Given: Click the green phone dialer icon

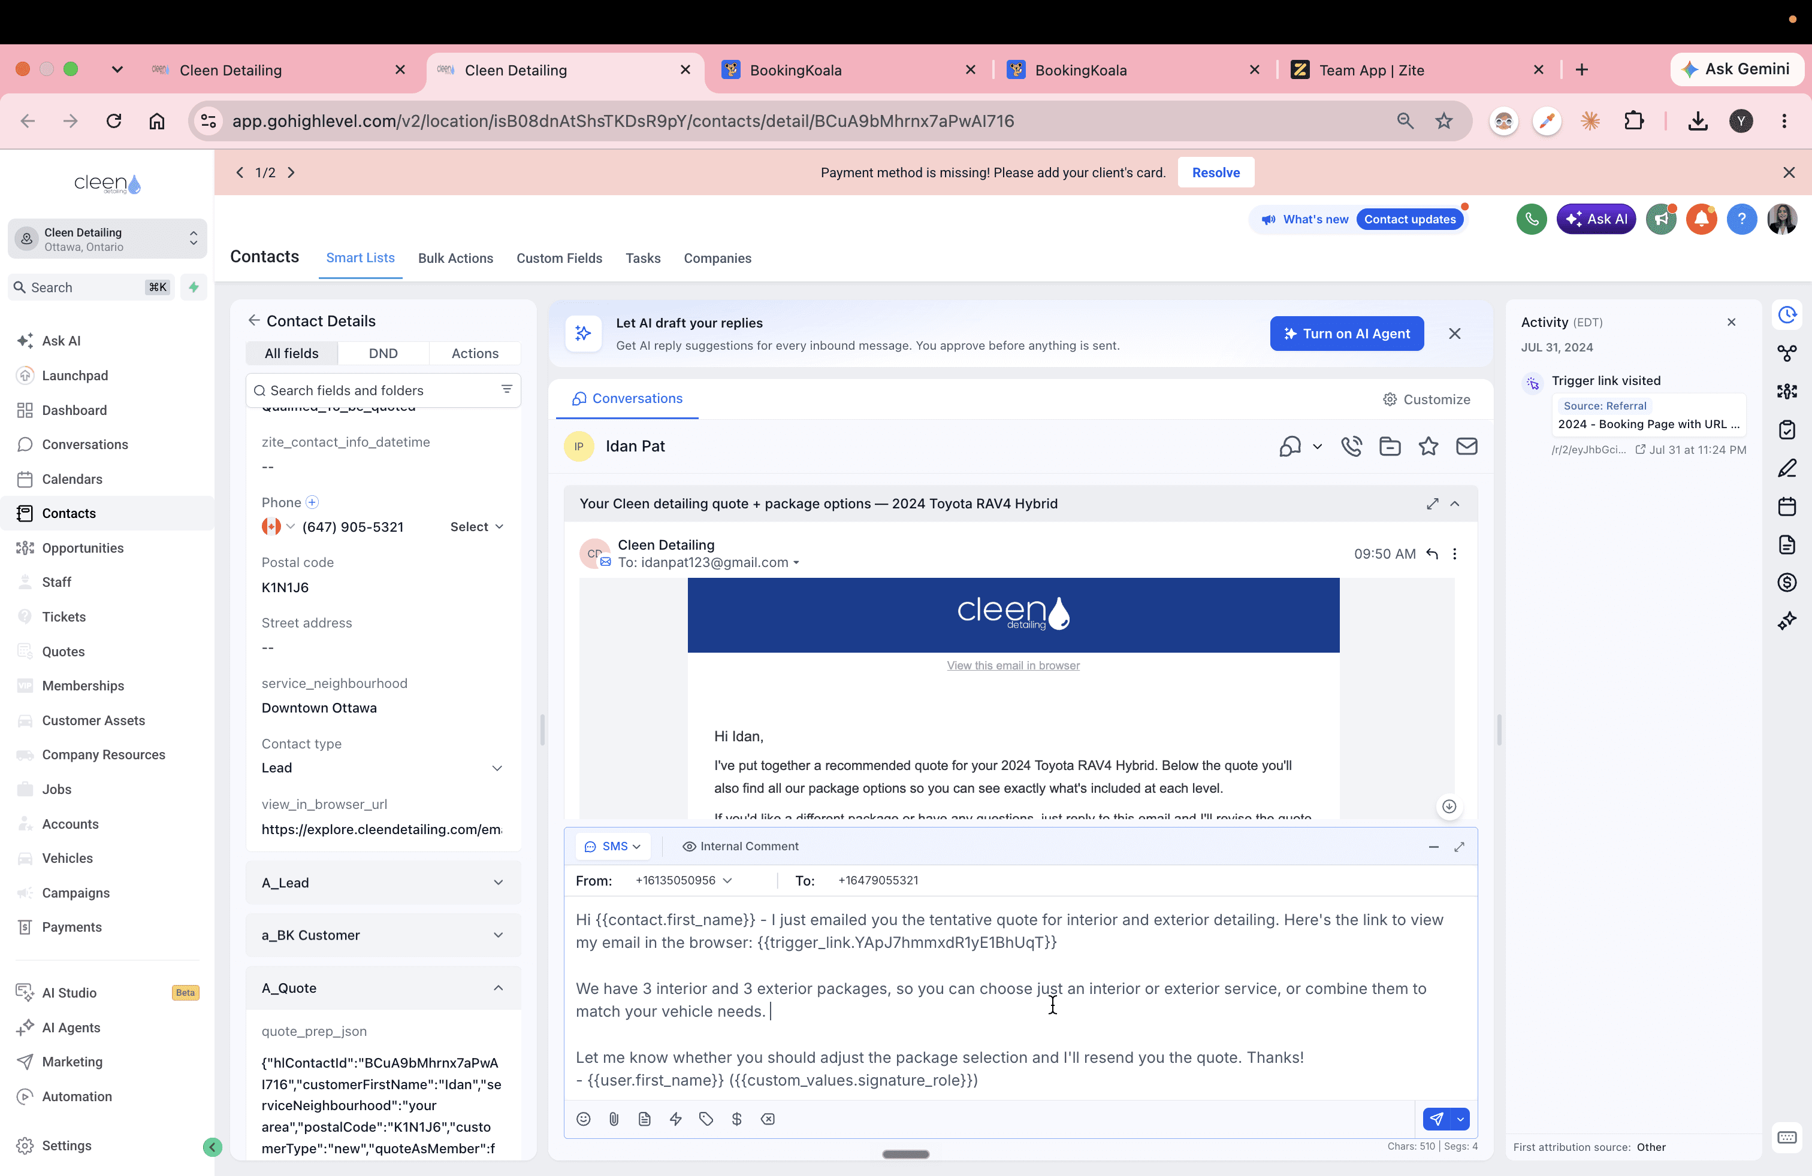Looking at the screenshot, I should tap(1531, 219).
